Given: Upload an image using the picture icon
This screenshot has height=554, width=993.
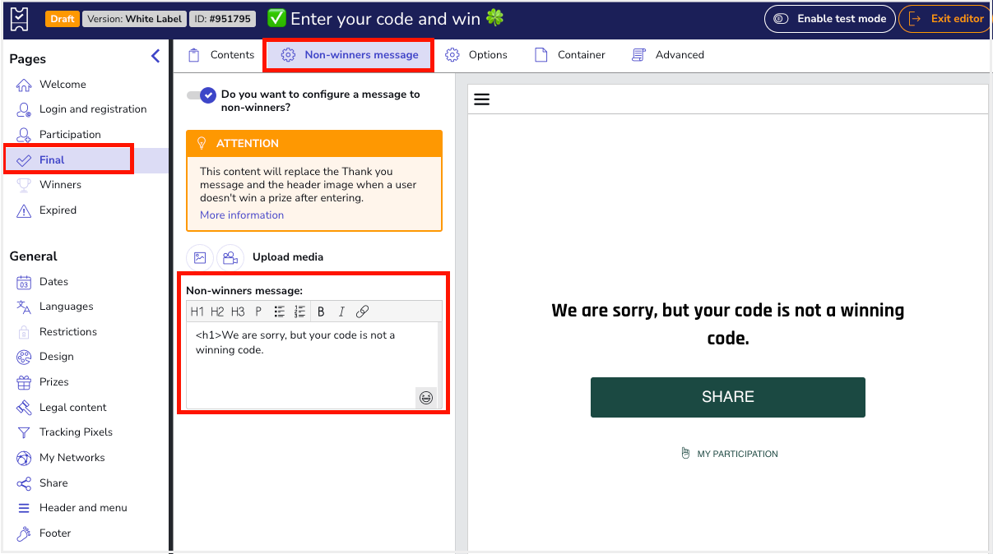Looking at the screenshot, I should coord(200,257).
